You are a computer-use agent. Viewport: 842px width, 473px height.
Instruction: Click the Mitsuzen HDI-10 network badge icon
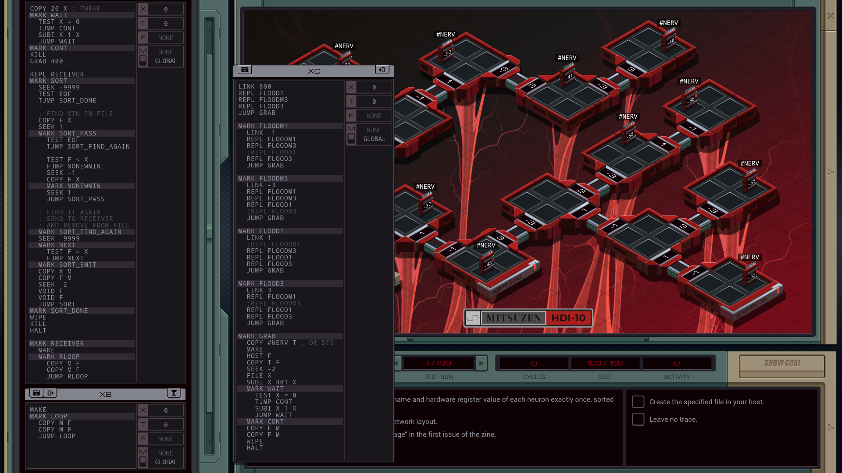[472, 318]
